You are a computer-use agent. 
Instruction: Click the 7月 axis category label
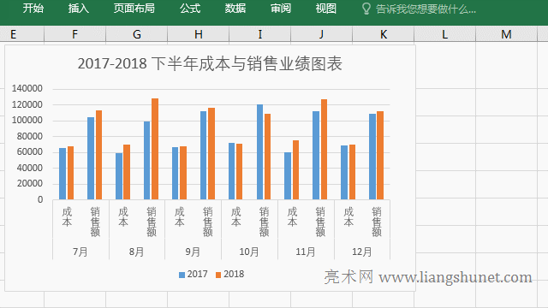pos(80,252)
